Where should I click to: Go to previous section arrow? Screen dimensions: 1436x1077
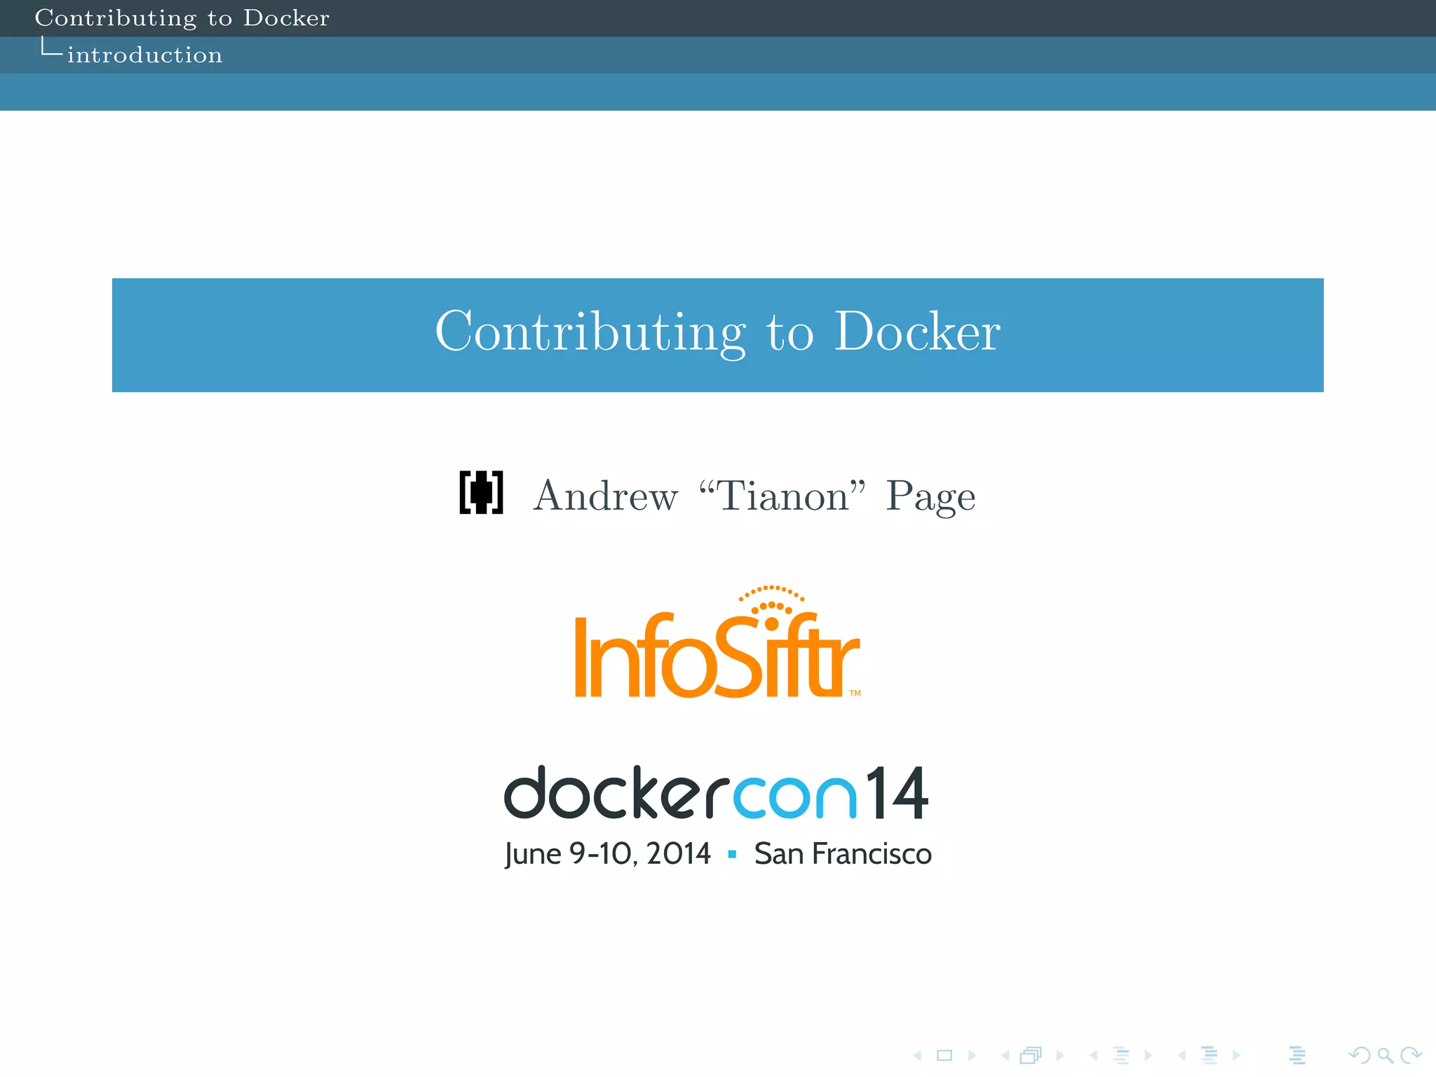[x=1182, y=1055]
